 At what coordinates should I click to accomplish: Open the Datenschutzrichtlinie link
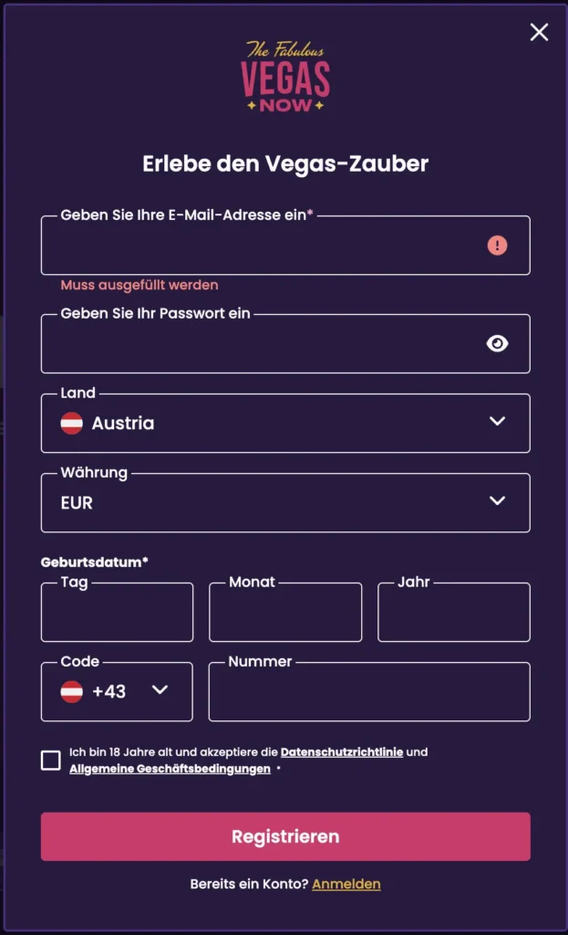342,752
